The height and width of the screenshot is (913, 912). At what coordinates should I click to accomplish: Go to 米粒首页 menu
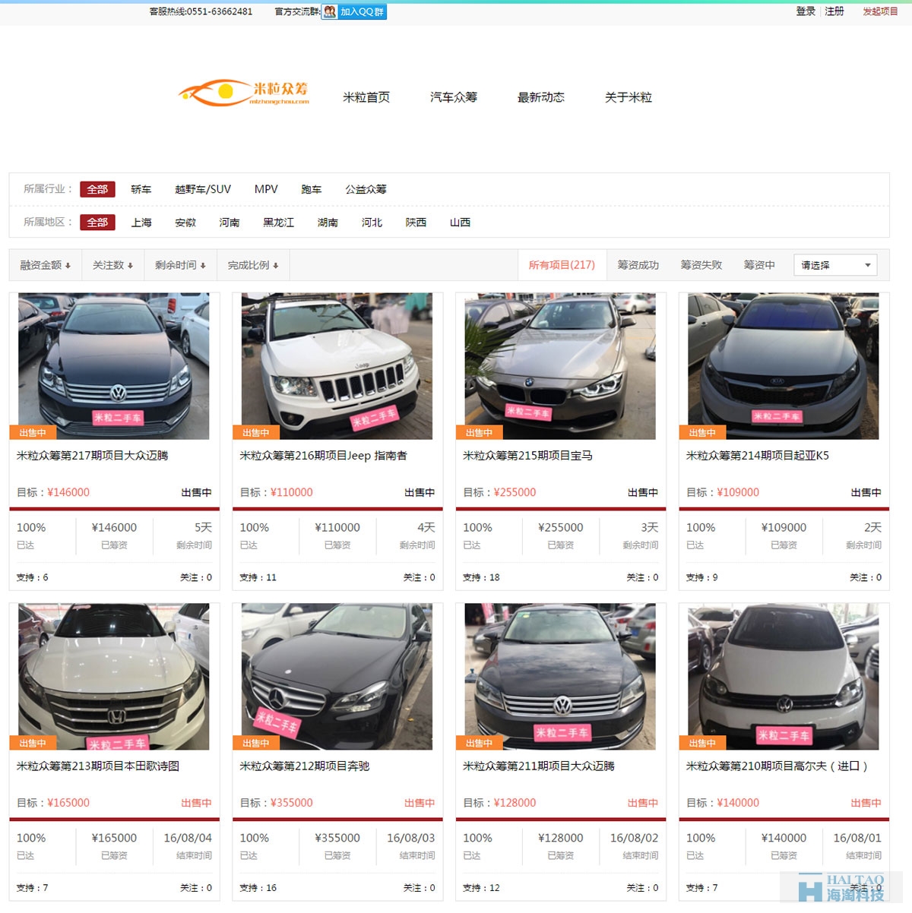click(366, 97)
